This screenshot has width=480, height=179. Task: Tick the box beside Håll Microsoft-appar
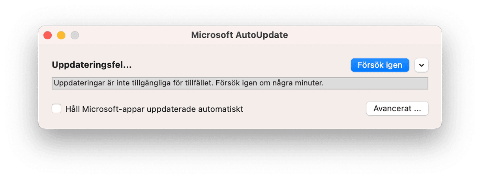click(56, 109)
